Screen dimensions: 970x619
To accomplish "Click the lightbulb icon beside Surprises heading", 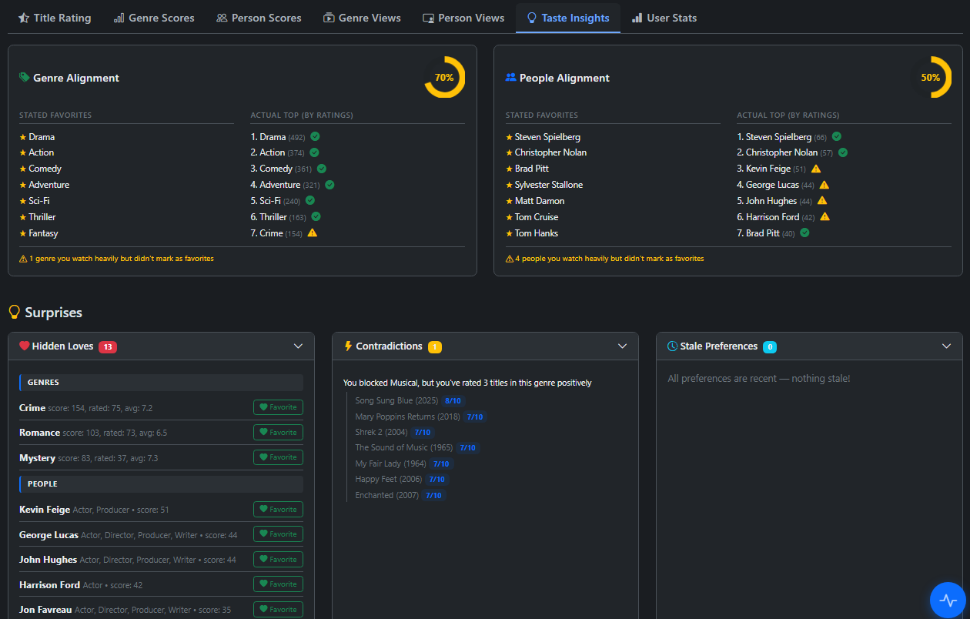I will pos(14,313).
